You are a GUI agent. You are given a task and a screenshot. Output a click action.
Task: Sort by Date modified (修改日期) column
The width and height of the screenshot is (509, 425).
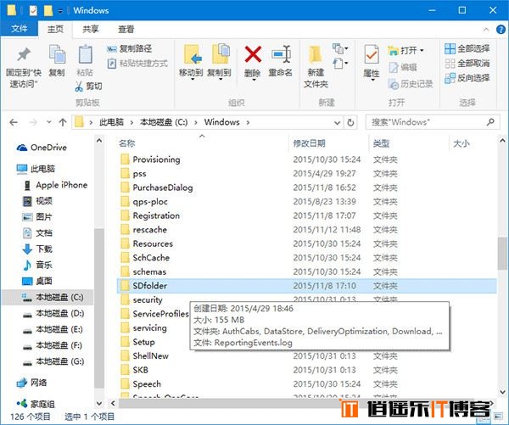[309, 143]
